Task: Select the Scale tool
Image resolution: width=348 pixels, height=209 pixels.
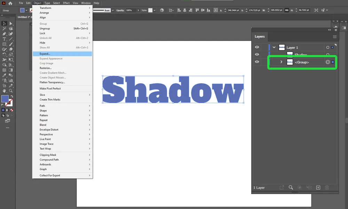Action: pos(11,54)
